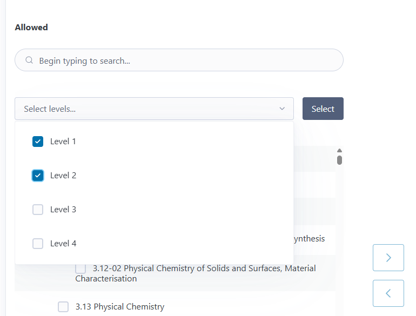
Task: Click the left chevron move button
Action: [x=388, y=293]
